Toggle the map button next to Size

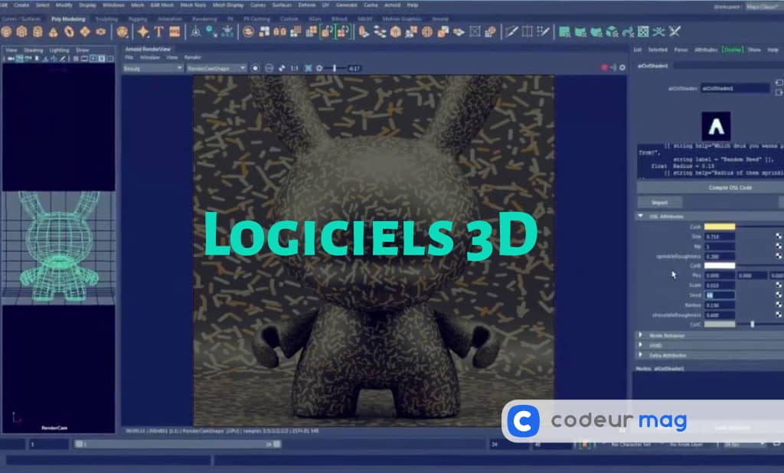(x=779, y=236)
